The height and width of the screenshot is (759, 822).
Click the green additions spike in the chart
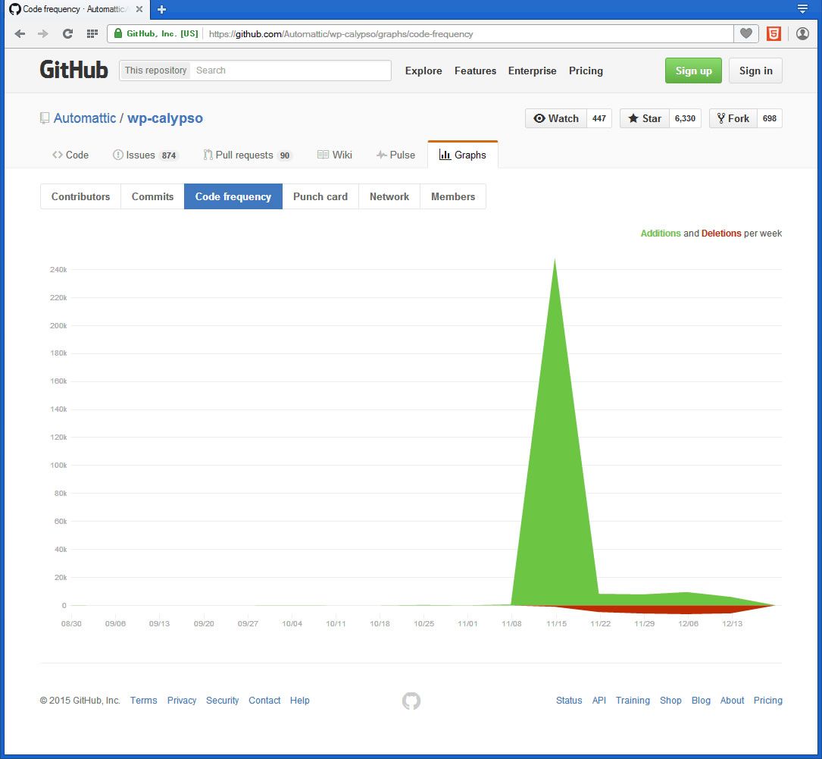[555, 472]
